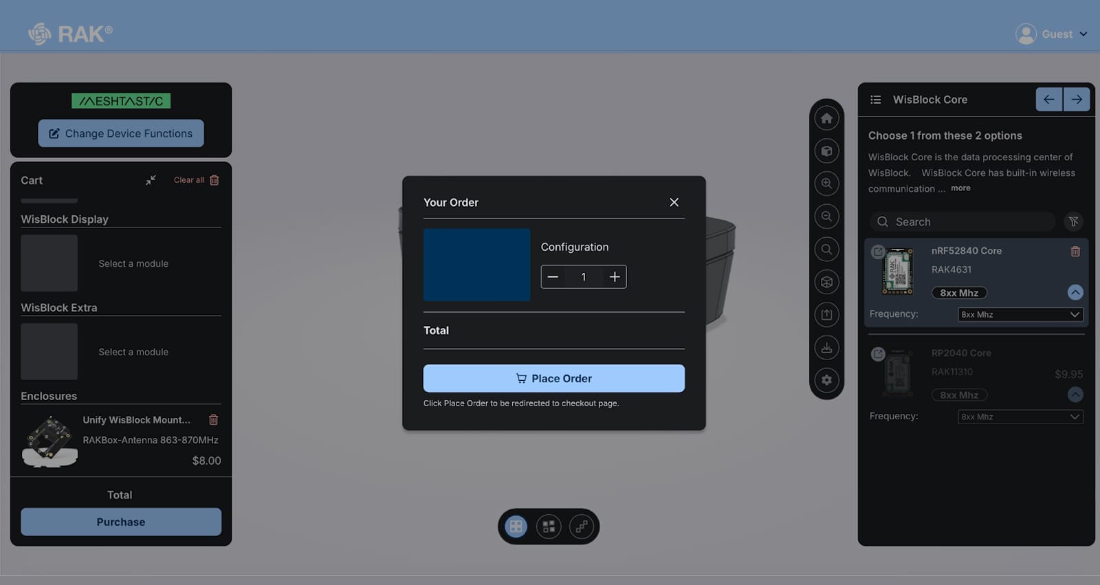Open the nRF52840 Core frequency dropdown

(1020, 315)
